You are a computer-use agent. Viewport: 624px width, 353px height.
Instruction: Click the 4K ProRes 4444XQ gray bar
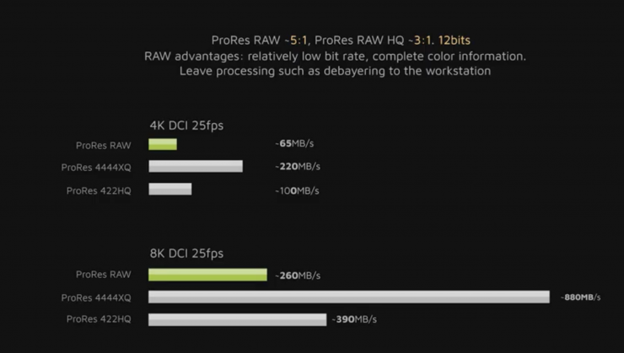[x=196, y=167]
